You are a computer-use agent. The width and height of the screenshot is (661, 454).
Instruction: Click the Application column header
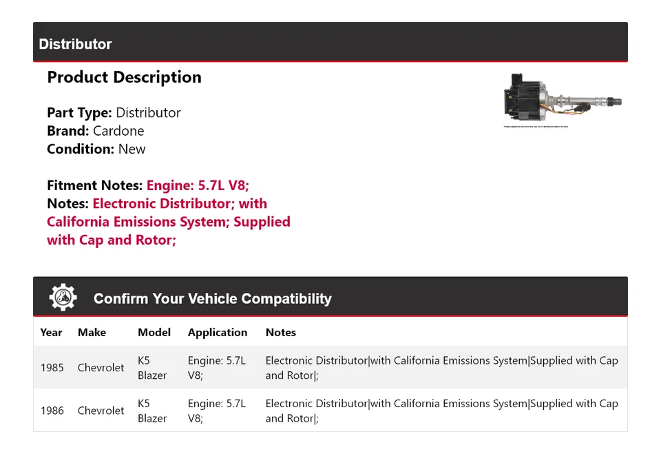[218, 333]
